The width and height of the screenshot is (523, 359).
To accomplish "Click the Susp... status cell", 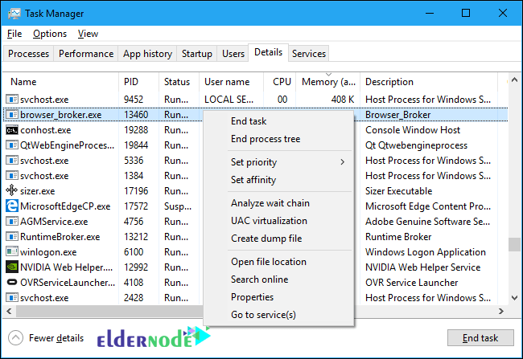I will (178, 206).
